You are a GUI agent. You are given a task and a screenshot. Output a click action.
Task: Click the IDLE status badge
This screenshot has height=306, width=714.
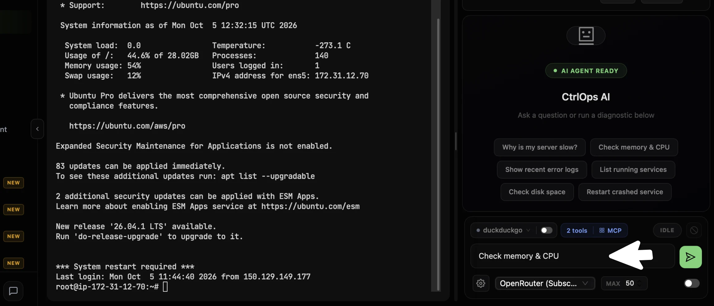[667, 230]
